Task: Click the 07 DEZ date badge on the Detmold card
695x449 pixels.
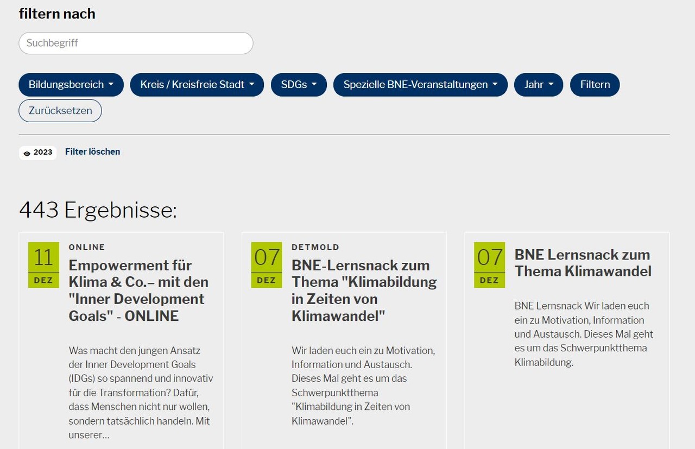Action: coord(267,265)
